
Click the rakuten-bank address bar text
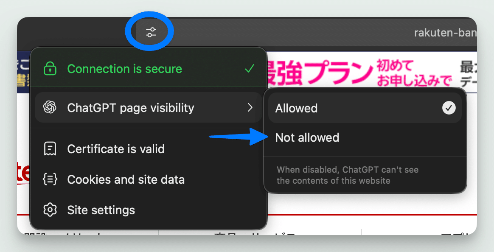pyautogui.click(x=445, y=32)
